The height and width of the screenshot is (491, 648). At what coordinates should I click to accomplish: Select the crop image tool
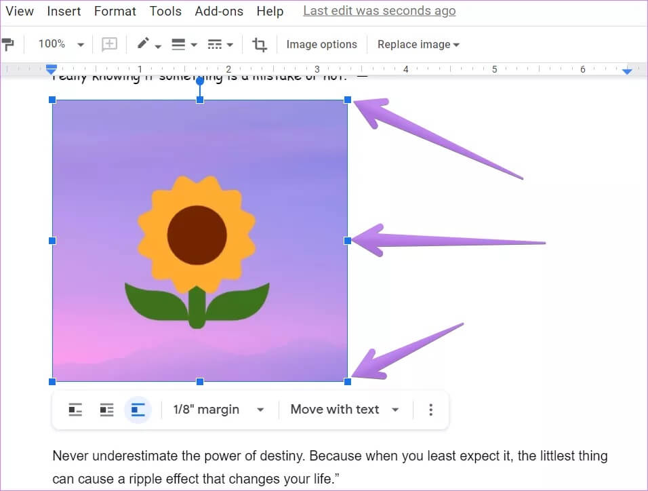pos(260,45)
